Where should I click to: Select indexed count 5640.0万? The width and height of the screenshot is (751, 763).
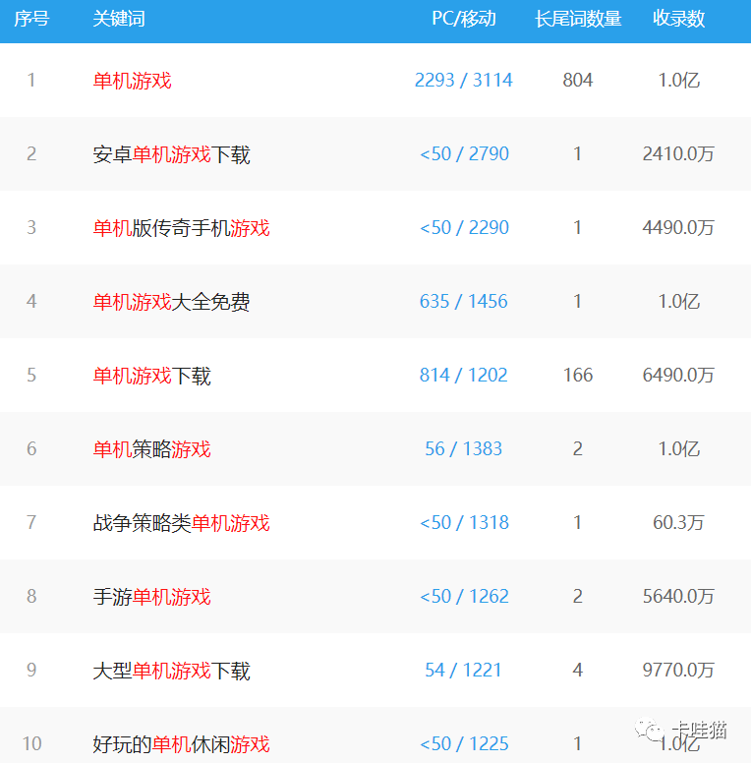[x=678, y=597]
